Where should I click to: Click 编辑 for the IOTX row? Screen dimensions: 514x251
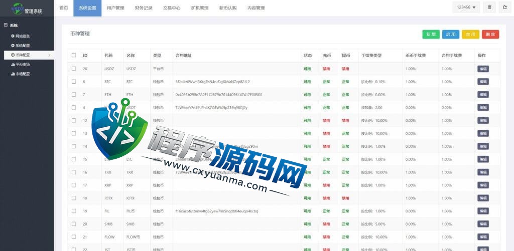click(483, 198)
